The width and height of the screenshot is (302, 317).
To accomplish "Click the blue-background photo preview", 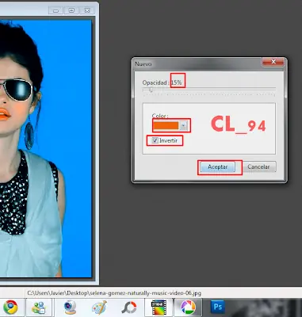I will 46,148.
